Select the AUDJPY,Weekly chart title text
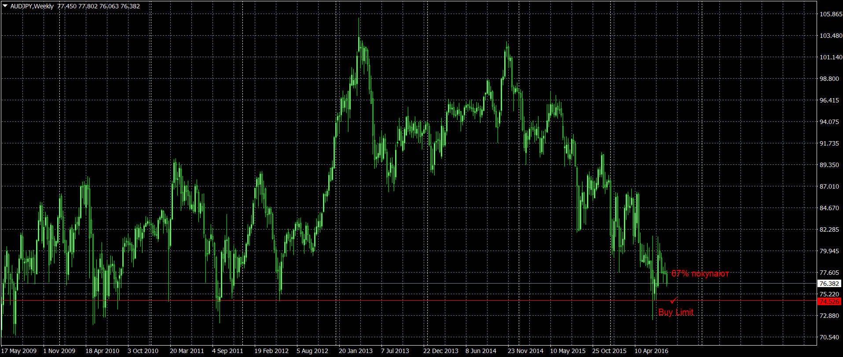The image size is (843, 357). pyautogui.click(x=32, y=6)
